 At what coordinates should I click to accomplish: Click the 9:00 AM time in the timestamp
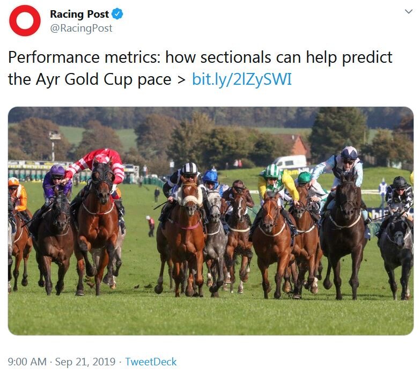27,362
